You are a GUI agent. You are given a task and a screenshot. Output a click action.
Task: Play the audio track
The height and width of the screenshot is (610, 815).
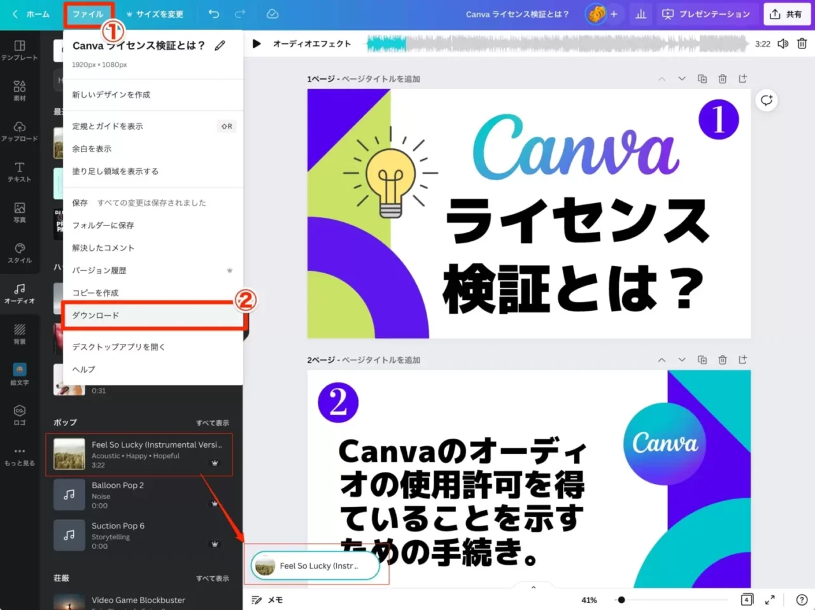click(x=257, y=43)
